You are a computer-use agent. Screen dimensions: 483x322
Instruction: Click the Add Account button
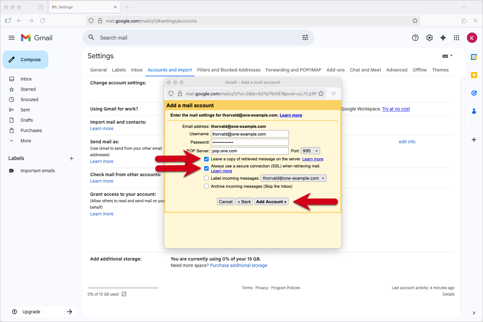(x=271, y=202)
